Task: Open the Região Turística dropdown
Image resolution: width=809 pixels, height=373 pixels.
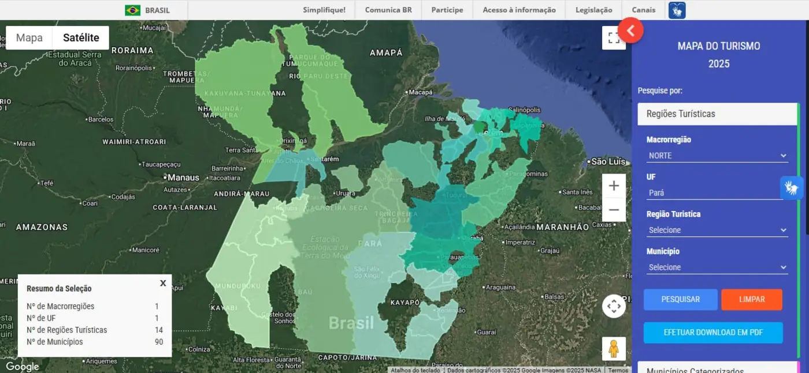Action: [x=717, y=230]
